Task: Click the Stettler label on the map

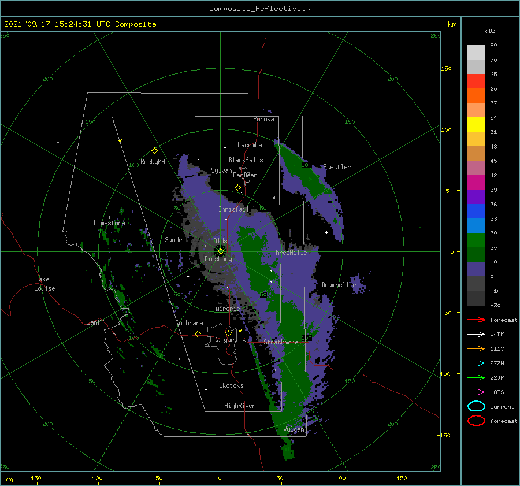Action: 337,167
